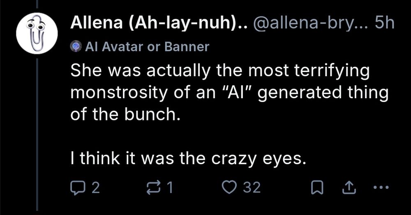Click the words "of the bunch."

pos(126,114)
